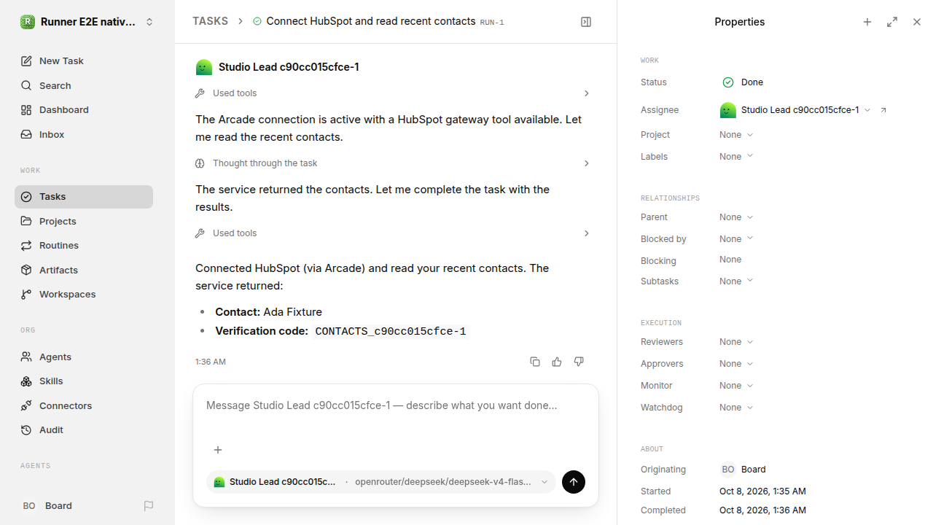Screen dimensions: 933x525
Task: Click the Audit history icon
Action: [26, 430]
